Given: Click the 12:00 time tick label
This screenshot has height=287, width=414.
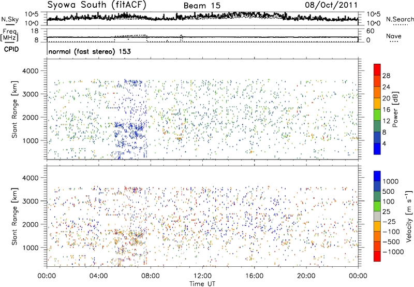Looking at the screenshot, I should [202, 276].
